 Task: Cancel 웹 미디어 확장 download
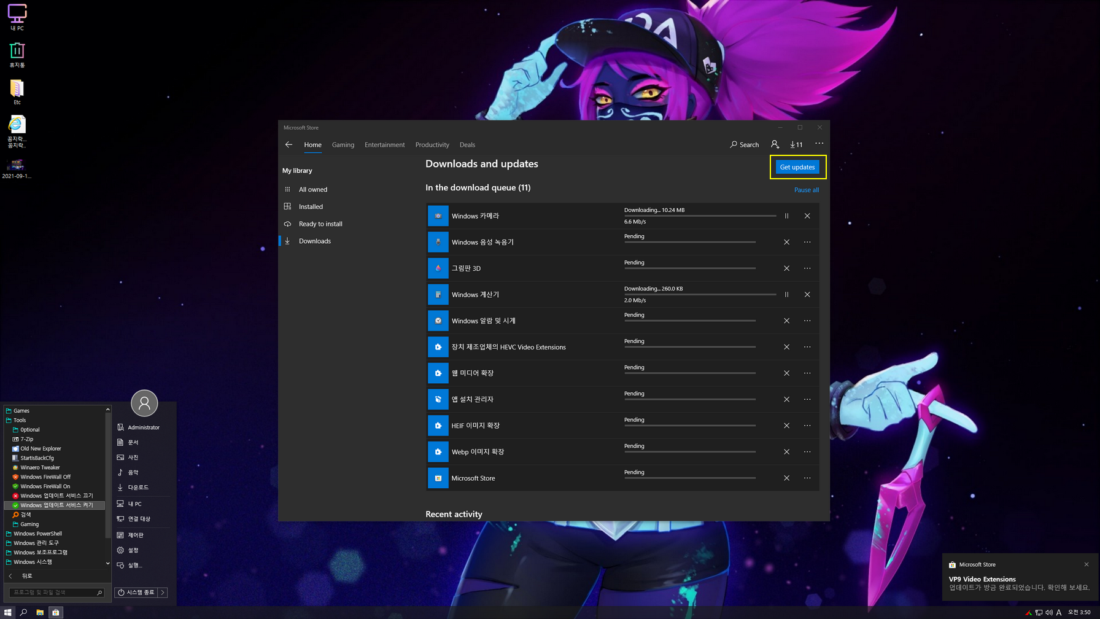tap(786, 373)
